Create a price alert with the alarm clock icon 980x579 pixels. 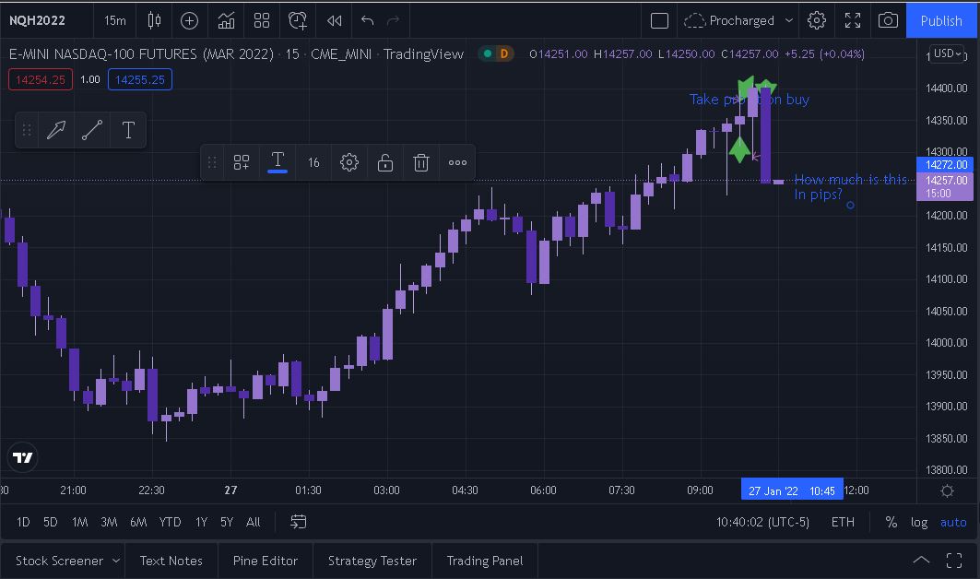pos(298,20)
